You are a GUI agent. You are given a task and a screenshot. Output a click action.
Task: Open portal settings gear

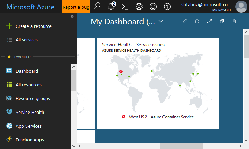pos(139,7)
